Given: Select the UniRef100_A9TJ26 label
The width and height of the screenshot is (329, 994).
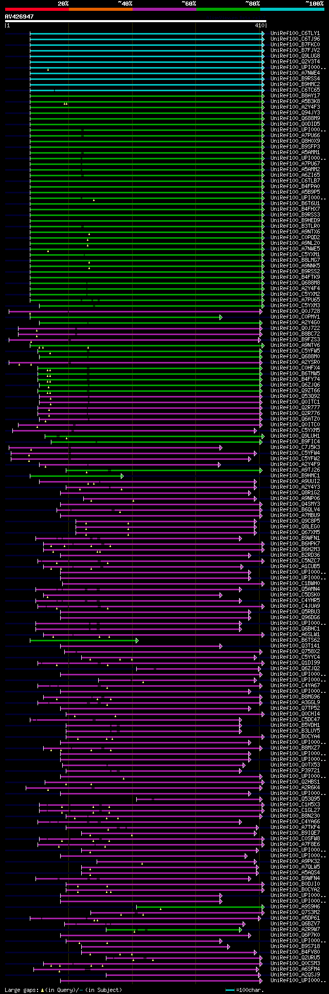Looking at the screenshot, I should point(295,470).
